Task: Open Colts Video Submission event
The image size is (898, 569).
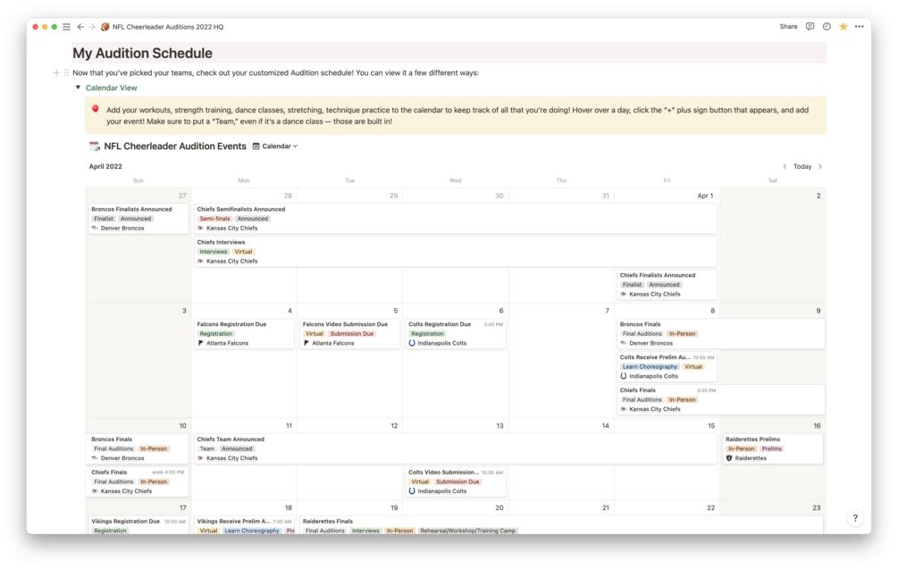Action: (456, 482)
